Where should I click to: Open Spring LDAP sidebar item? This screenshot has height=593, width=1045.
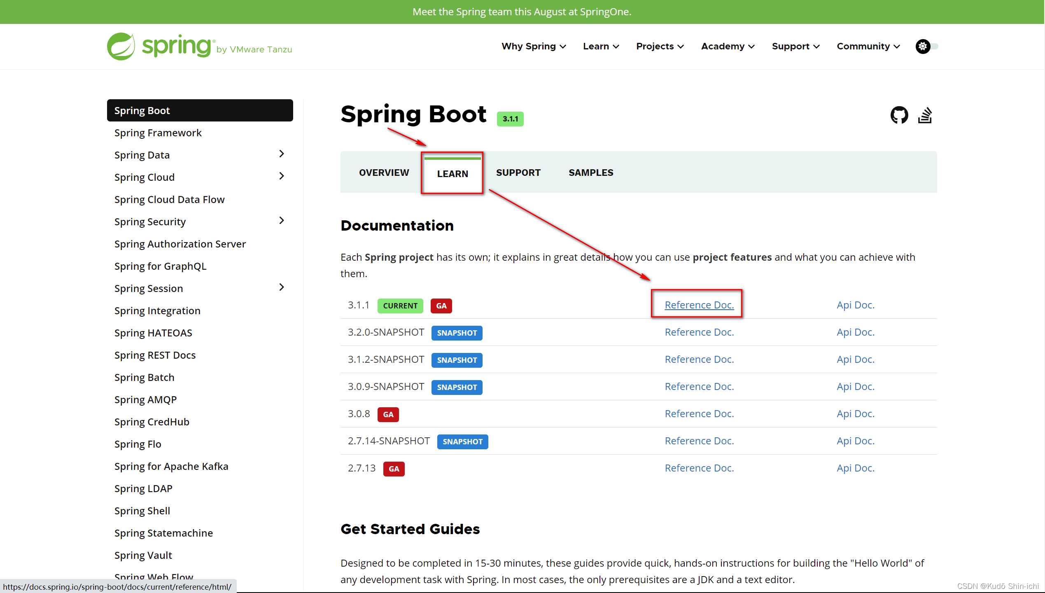[x=143, y=488]
